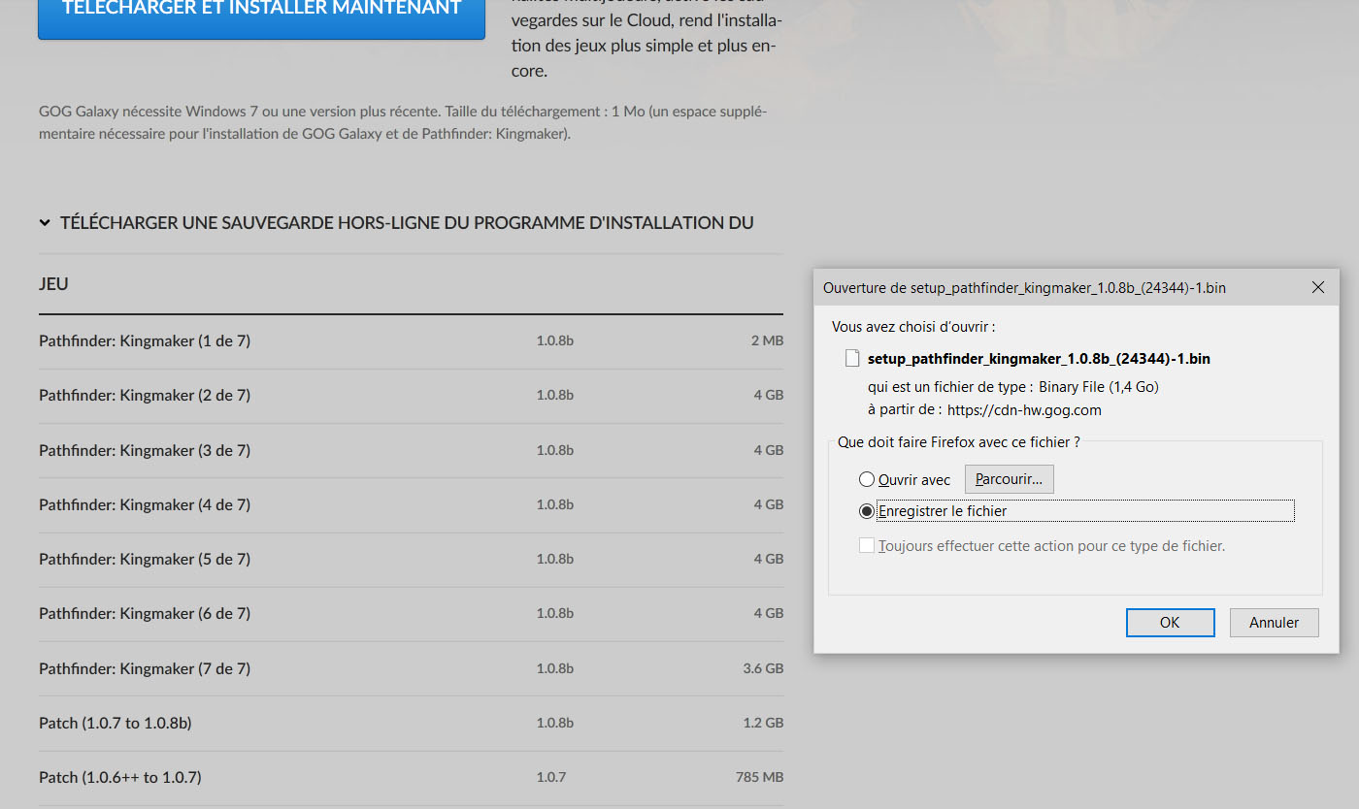Click the file icon beside setup_pathfinder_kingmaker
Viewport: 1359px width, 809px height.
[x=852, y=358]
